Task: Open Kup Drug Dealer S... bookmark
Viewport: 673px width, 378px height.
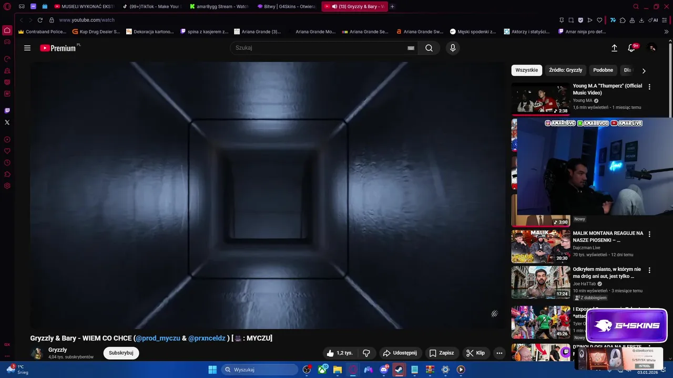Action: pyautogui.click(x=96, y=31)
